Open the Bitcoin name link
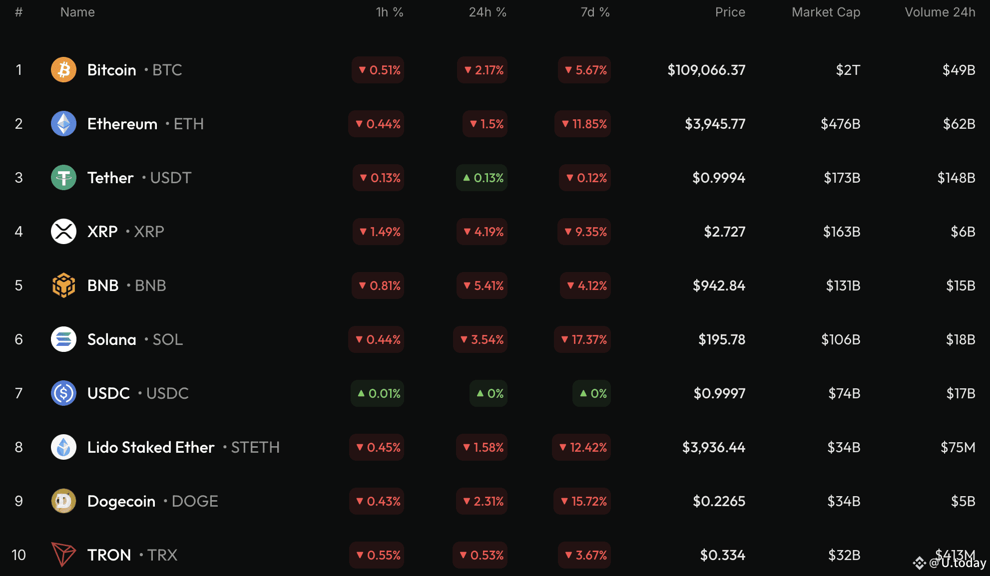Viewport: 990px width, 576px height. point(111,70)
